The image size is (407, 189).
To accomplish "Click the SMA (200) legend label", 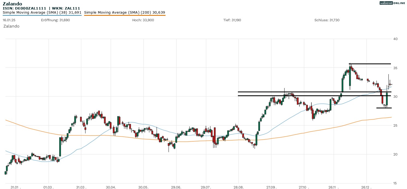I will tap(125, 13).
